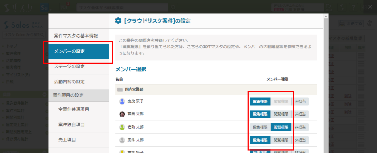The height and width of the screenshot is (153, 377).
Task: Set 営業 太郎 to 閲覧権限
Action: coord(281,114)
